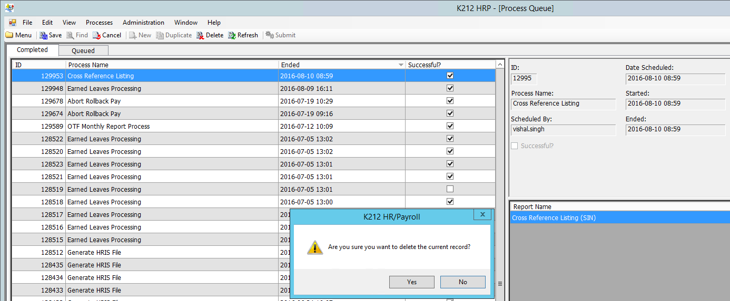The image size is (730, 301).
Task: Click the Cancel toolbar icon
Action: (97, 35)
